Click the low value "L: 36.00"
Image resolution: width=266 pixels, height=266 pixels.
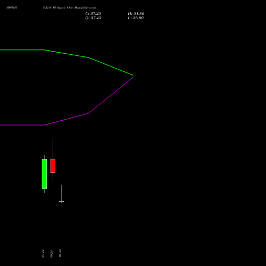pos(136,18)
